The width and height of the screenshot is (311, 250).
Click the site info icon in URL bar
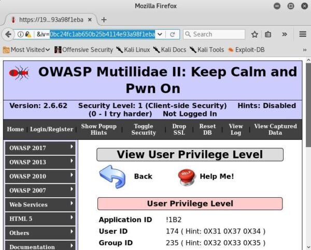pyautogui.click(x=20, y=34)
